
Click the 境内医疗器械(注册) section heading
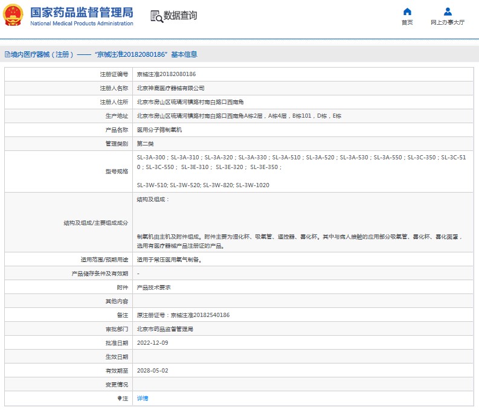click(x=42, y=54)
